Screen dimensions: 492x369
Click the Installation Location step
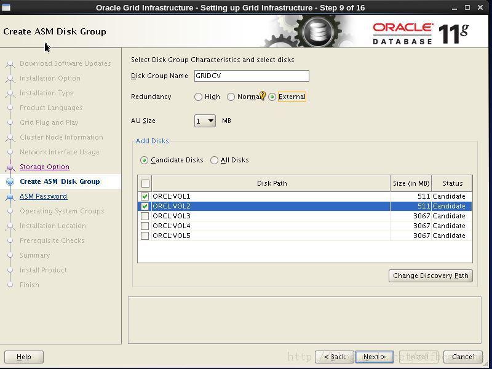point(53,226)
